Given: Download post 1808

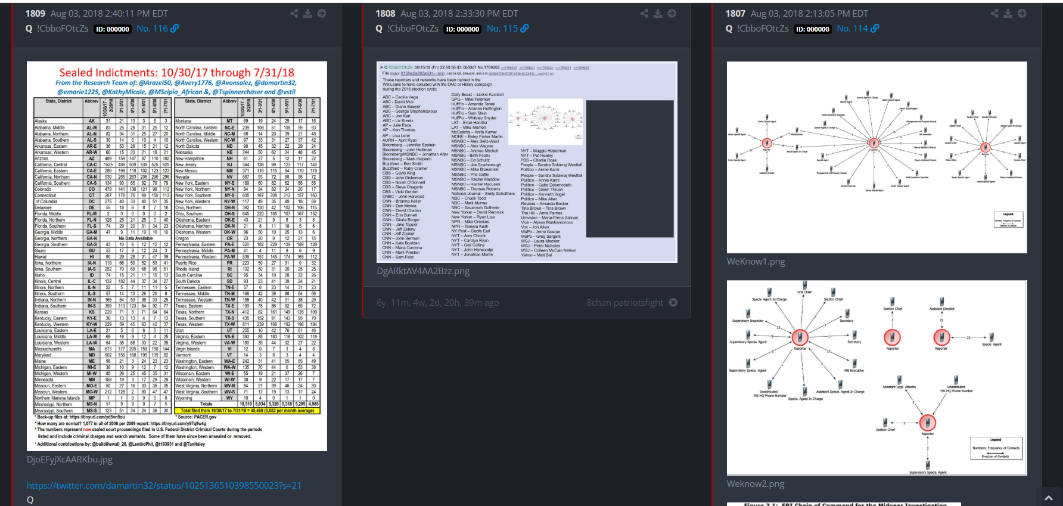Looking at the screenshot, I should tap(658, 13).
